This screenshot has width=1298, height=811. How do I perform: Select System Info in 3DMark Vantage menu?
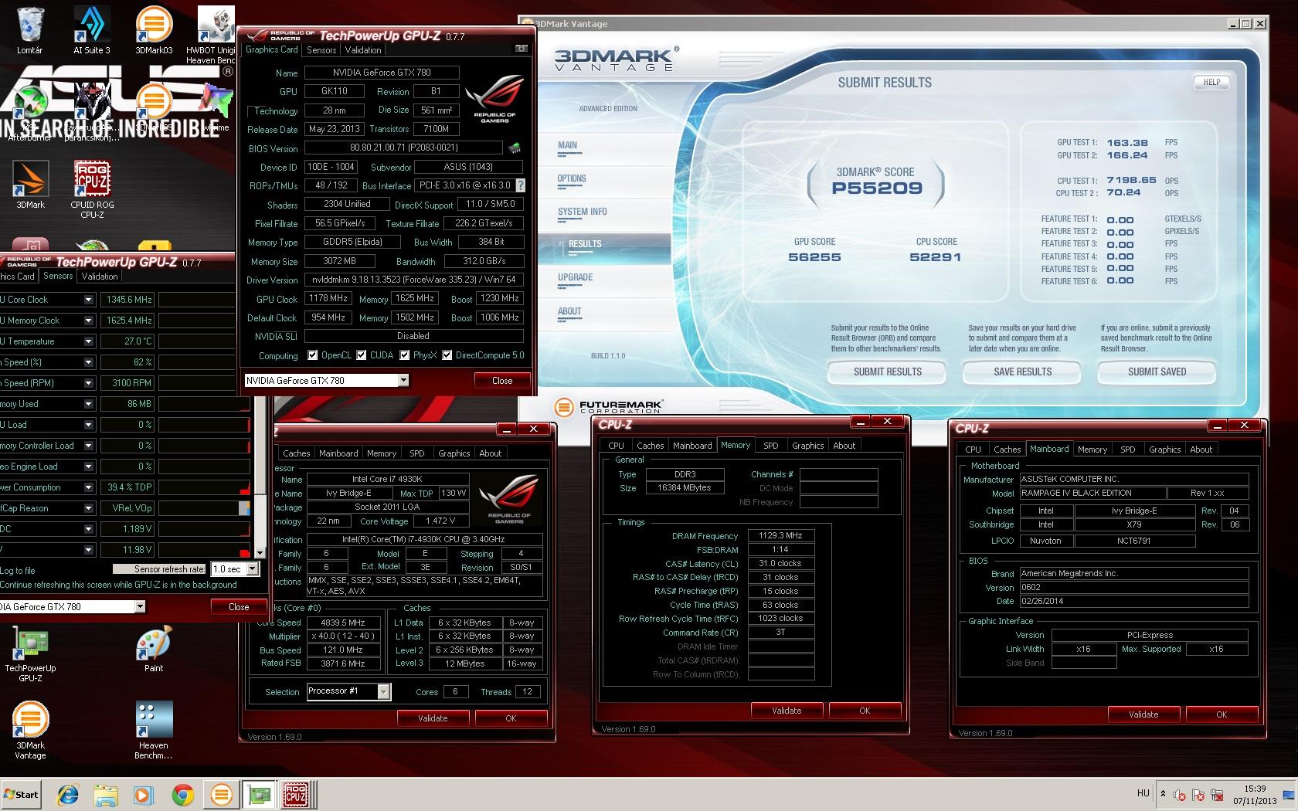click(x=583, y=212)
